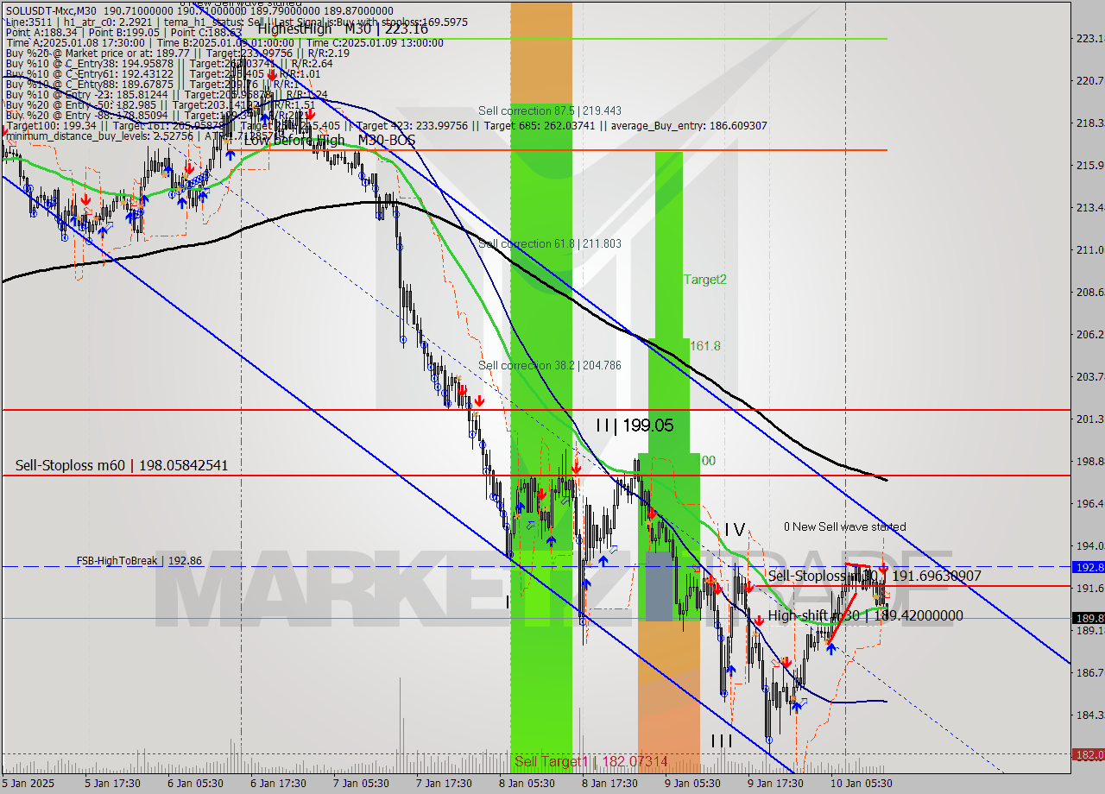
Task: Select 'High-shift m30 | 189.42000000' label
Action: click(865, 615)
